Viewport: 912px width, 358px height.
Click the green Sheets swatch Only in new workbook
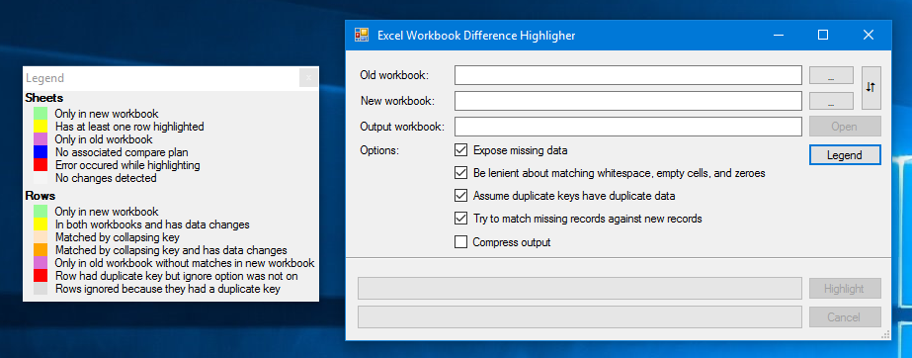[x=41, y=113]
